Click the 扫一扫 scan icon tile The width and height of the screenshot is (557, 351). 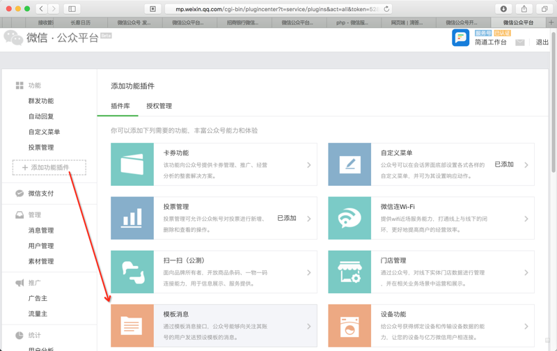click(x=132, y=272)
